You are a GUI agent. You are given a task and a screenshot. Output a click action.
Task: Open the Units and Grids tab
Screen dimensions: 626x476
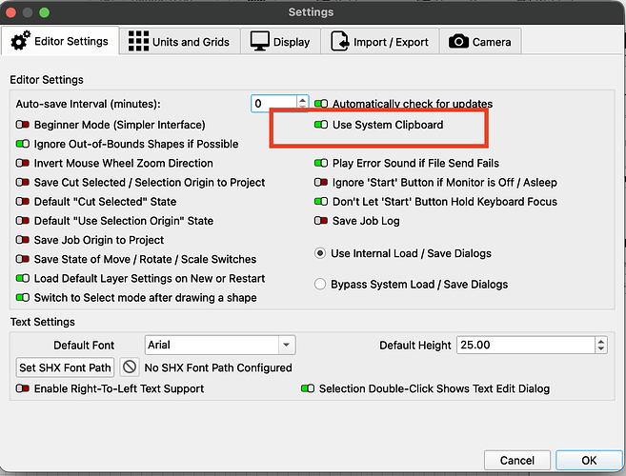179,42
